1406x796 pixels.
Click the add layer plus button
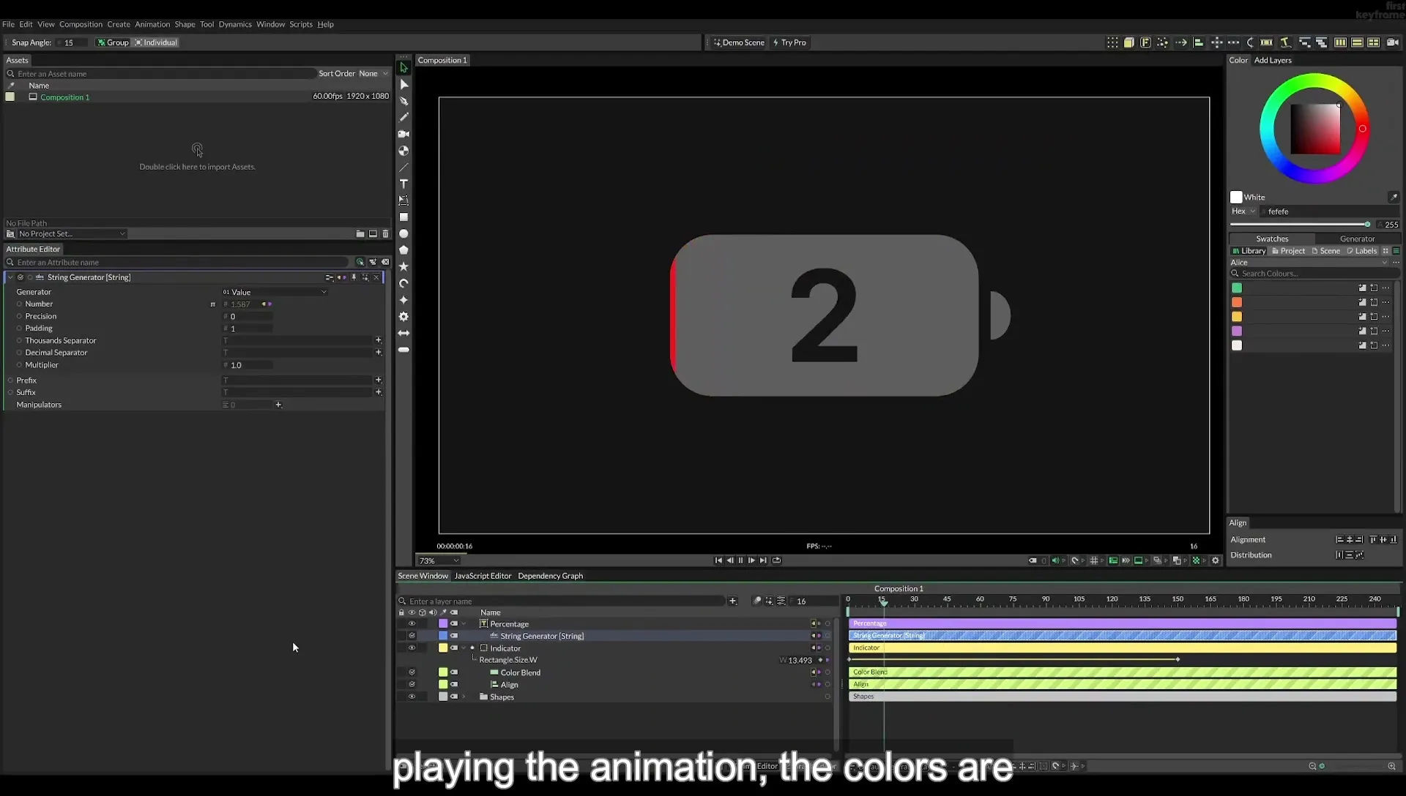[732, 601]
